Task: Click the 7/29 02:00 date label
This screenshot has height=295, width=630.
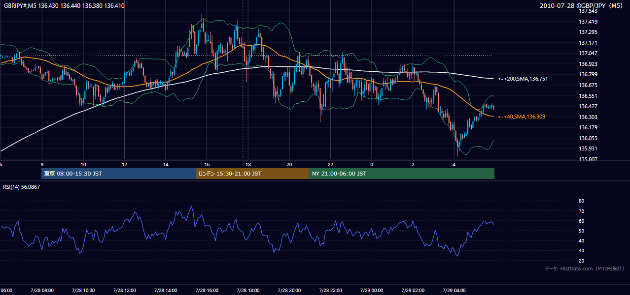Action: coord(413,290)
